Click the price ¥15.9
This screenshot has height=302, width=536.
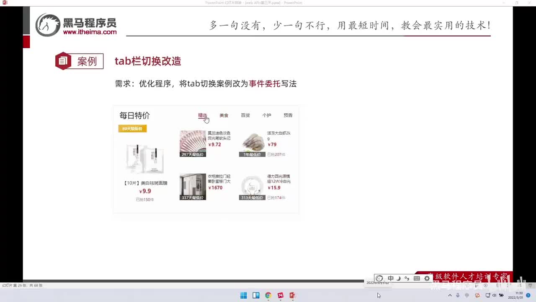pyautogui.click(x=274, y=188)
